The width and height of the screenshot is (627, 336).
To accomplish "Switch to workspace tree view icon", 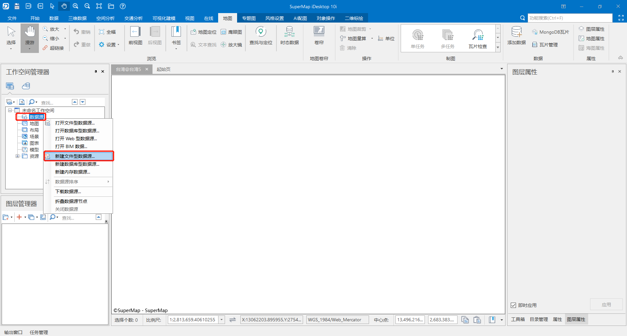I will coord(10,86).
